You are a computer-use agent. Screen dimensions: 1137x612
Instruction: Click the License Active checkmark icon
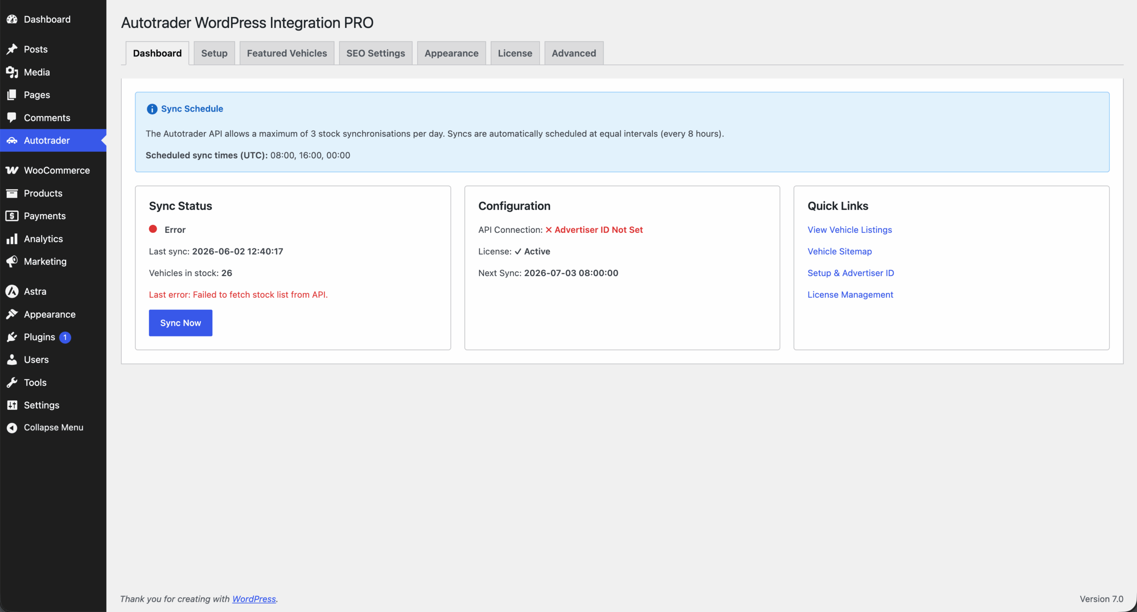point(517,252)
